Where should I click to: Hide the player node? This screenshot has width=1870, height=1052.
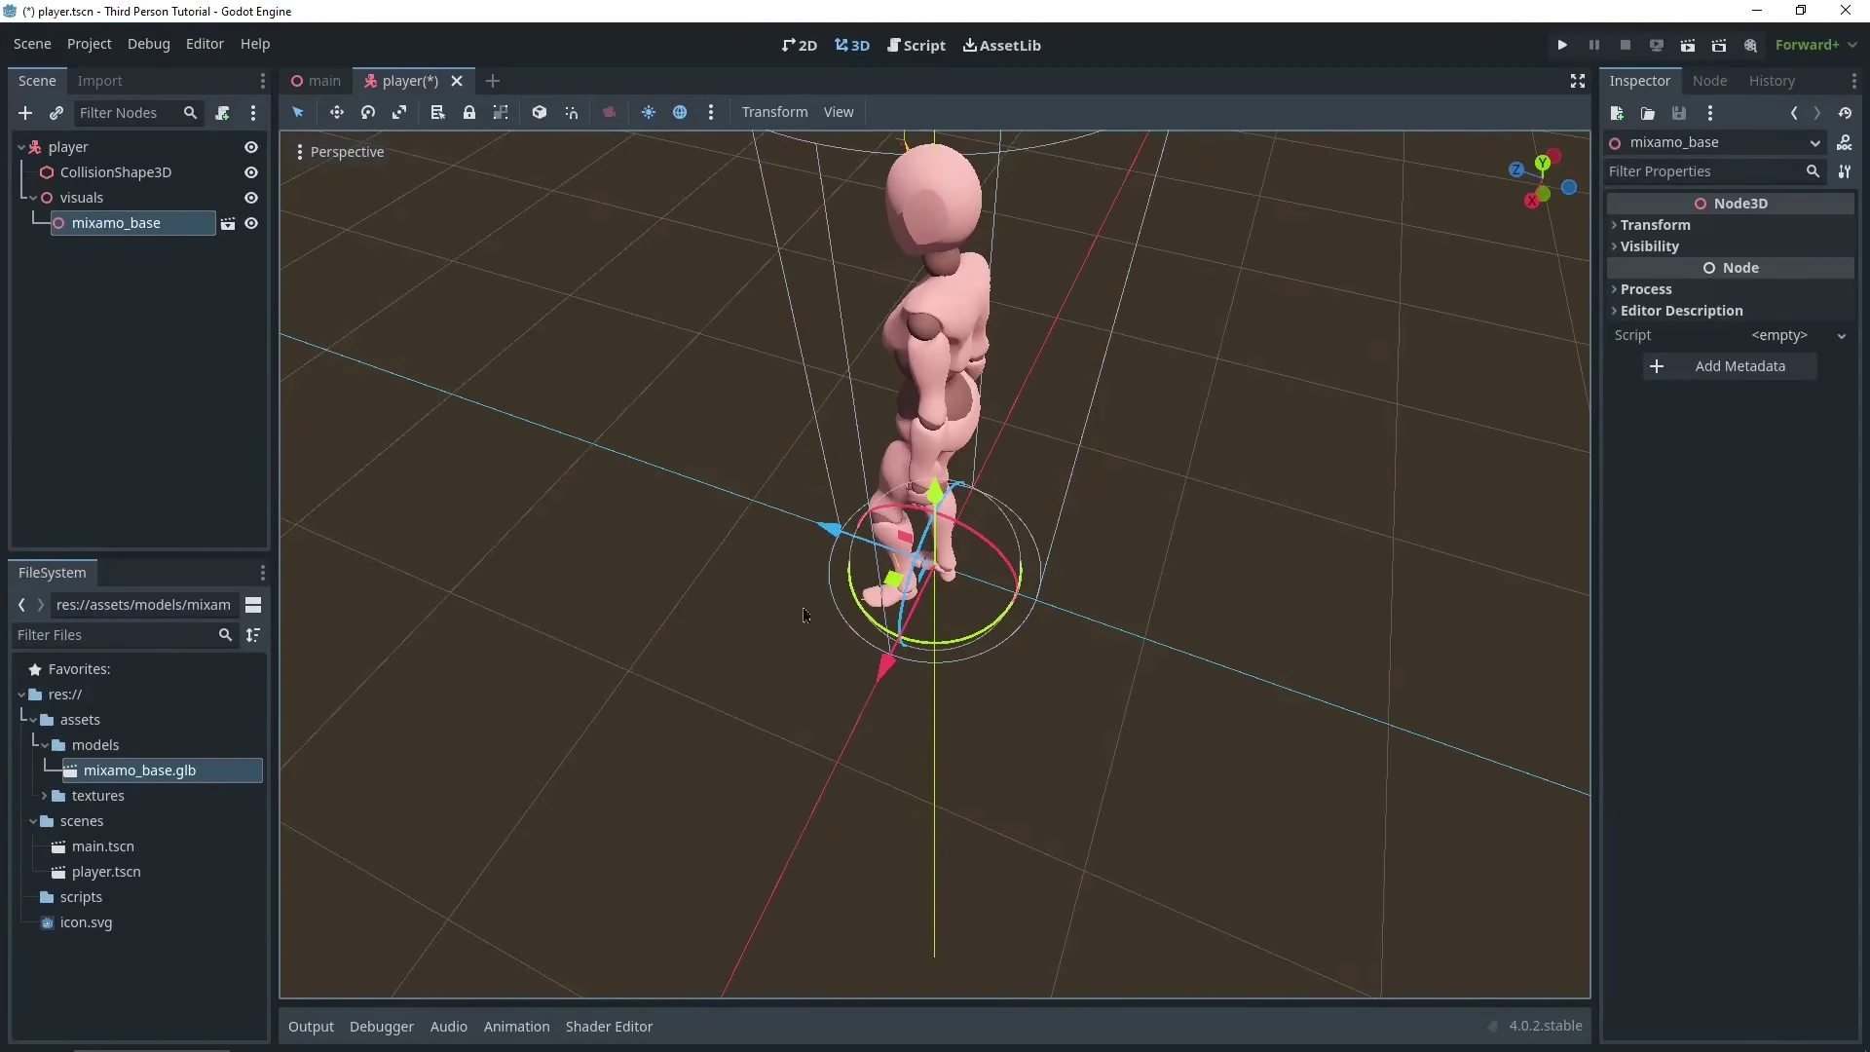251,147
